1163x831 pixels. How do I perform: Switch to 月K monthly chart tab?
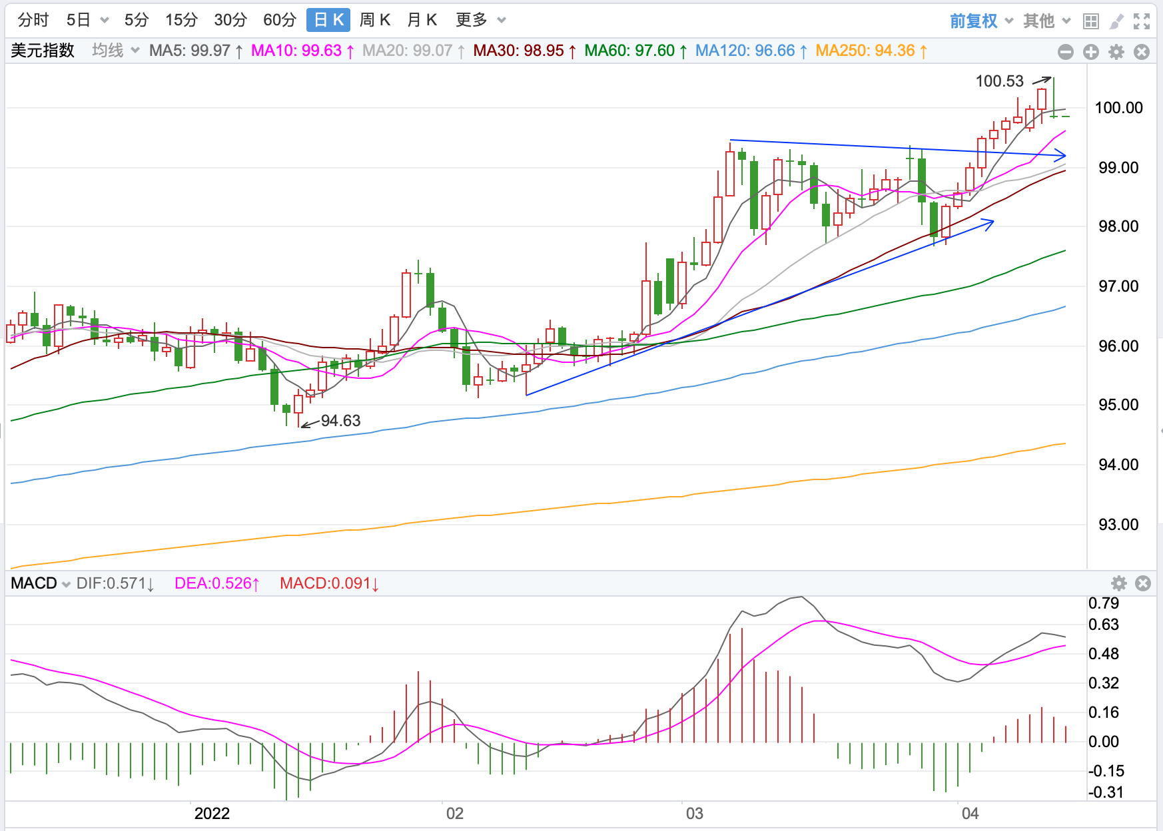tap(422, 20)
